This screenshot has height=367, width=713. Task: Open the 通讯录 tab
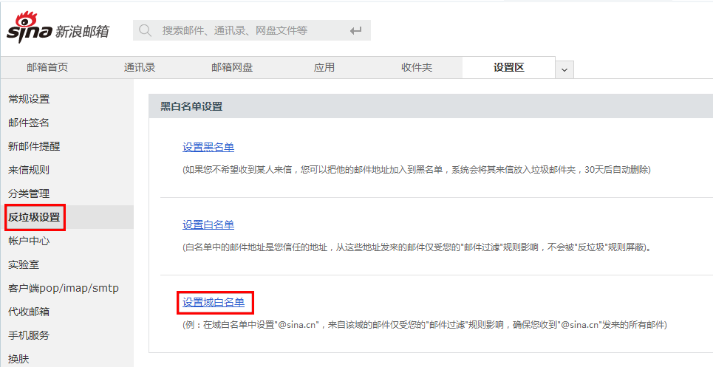[140, 67]
